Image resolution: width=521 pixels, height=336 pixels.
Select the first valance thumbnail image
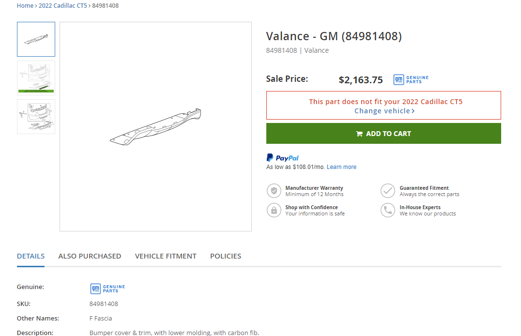pyautogui.click(x=36, y=39)
